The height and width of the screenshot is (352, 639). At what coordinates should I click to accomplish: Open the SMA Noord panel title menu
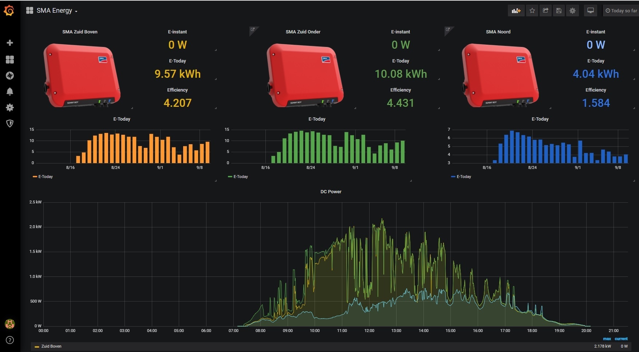pos(498,32)
